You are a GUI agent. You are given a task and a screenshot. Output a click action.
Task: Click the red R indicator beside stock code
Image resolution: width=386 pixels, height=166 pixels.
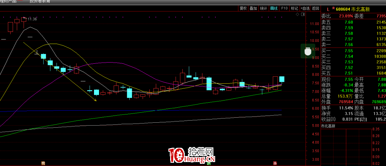[x=333, y=8]
